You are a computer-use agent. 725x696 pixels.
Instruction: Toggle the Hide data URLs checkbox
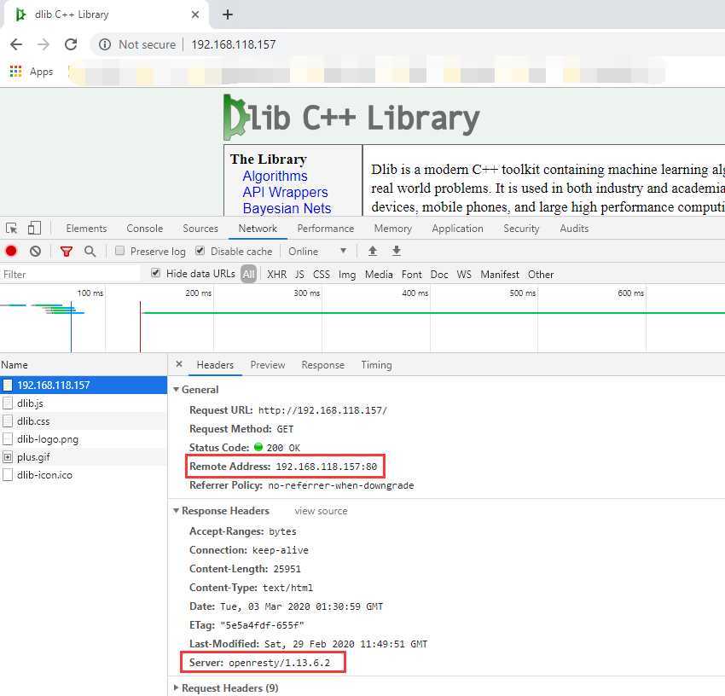pyautogui.click(x=156, y=273)
